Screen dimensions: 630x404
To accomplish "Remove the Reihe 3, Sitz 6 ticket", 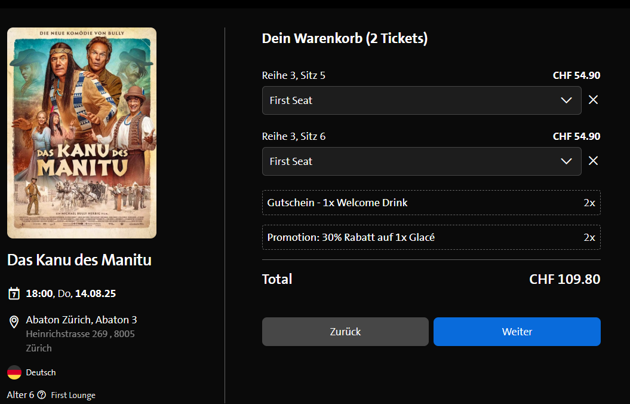I will (x=593, y=161).
